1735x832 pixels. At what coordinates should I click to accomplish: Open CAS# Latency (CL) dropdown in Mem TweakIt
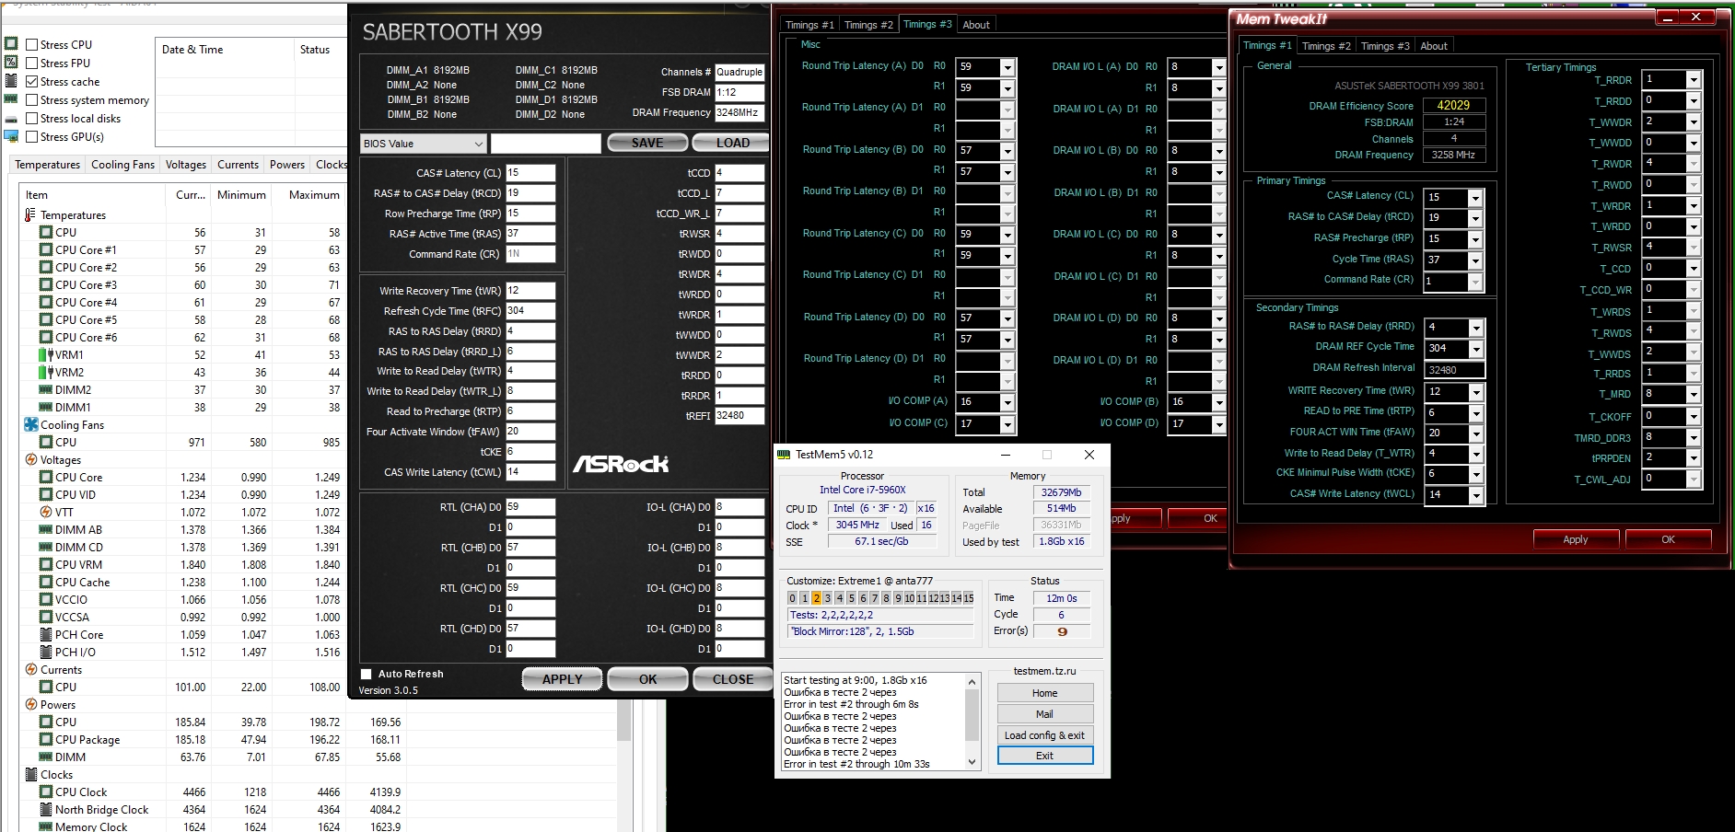click(x=1475, y=197)
